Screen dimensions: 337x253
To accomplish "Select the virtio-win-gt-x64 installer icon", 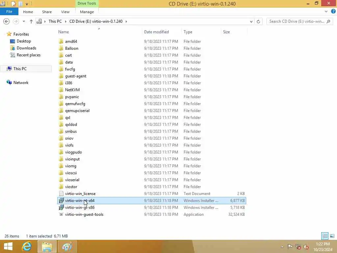I will click(61, 201).
